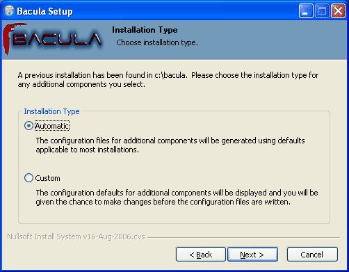The width and height of the screenshot is (349, 272).
Task: Click the Automatic option description text
Action: pyautogui.click(x=170, y=145)
